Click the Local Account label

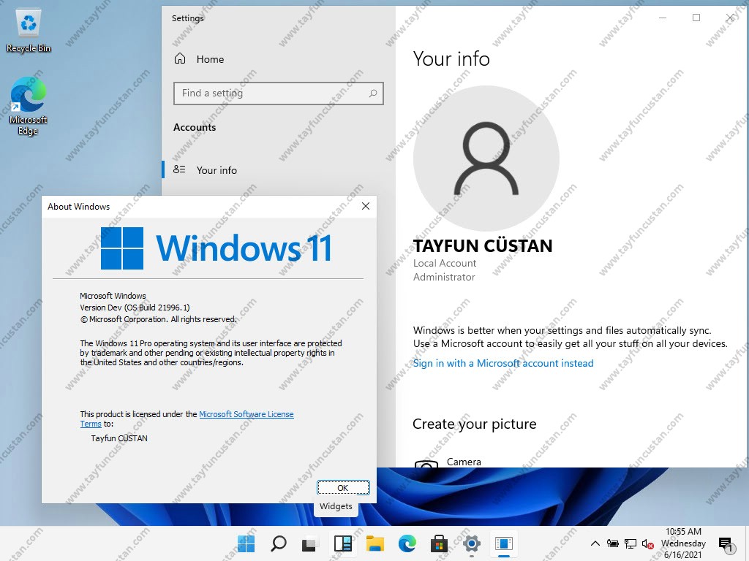point(445,263)
